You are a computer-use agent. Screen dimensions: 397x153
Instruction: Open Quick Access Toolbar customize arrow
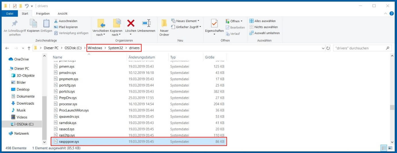pos(32,6)
